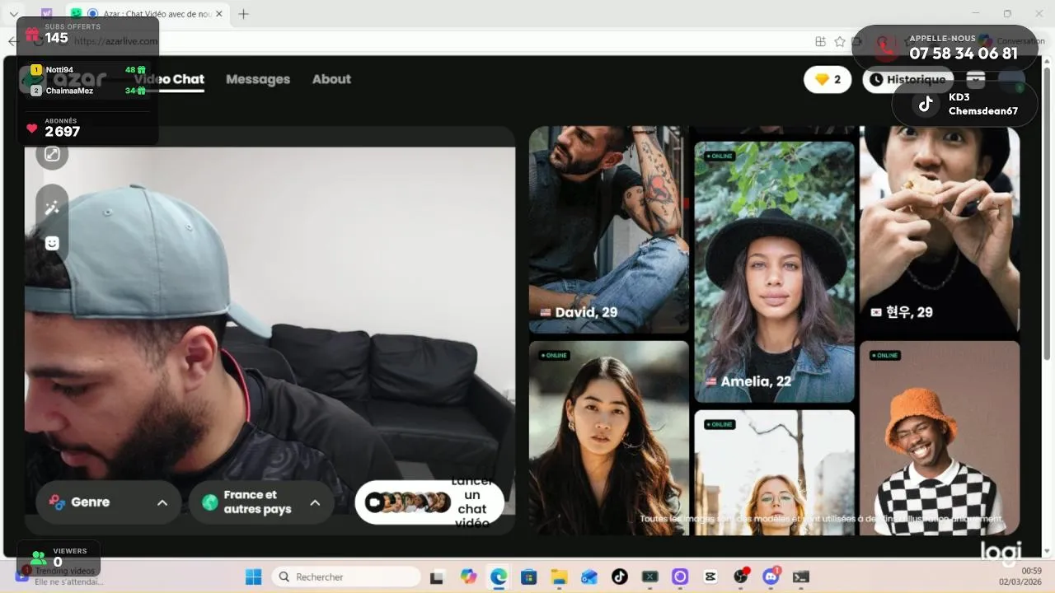Open the Historique button
The image size is (1055, 593).
tap(908, 80)
